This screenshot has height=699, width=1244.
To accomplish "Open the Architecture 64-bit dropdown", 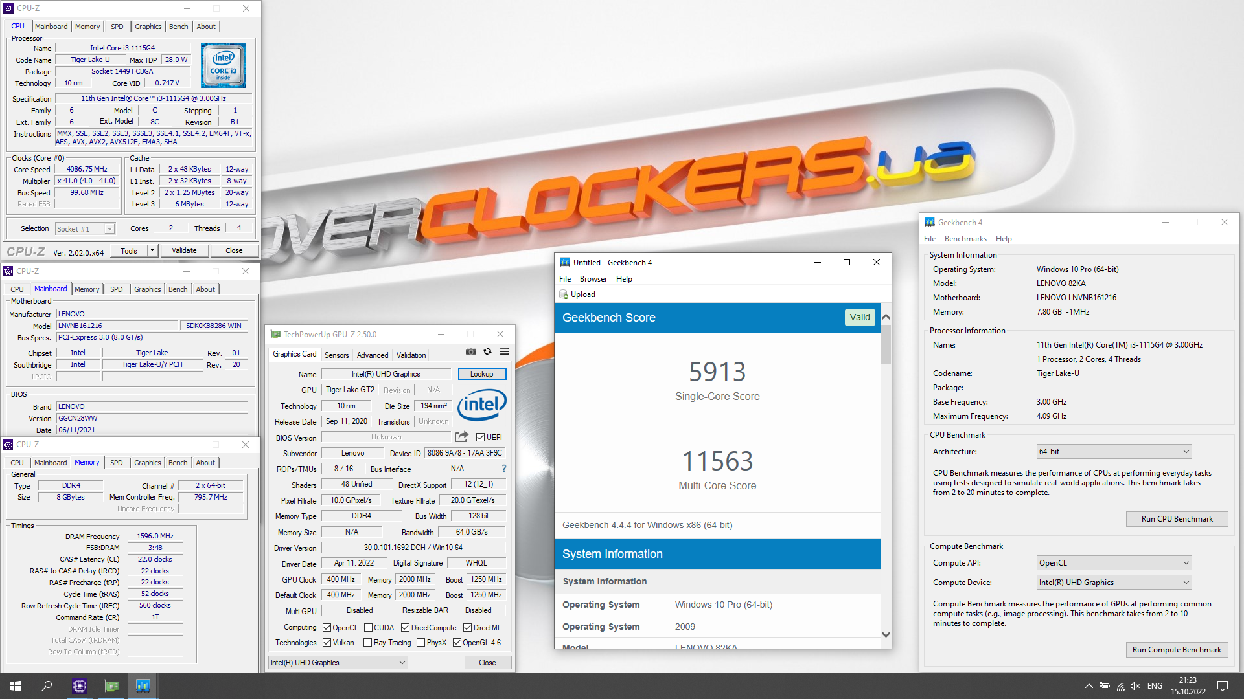I will click(1114, 452).
